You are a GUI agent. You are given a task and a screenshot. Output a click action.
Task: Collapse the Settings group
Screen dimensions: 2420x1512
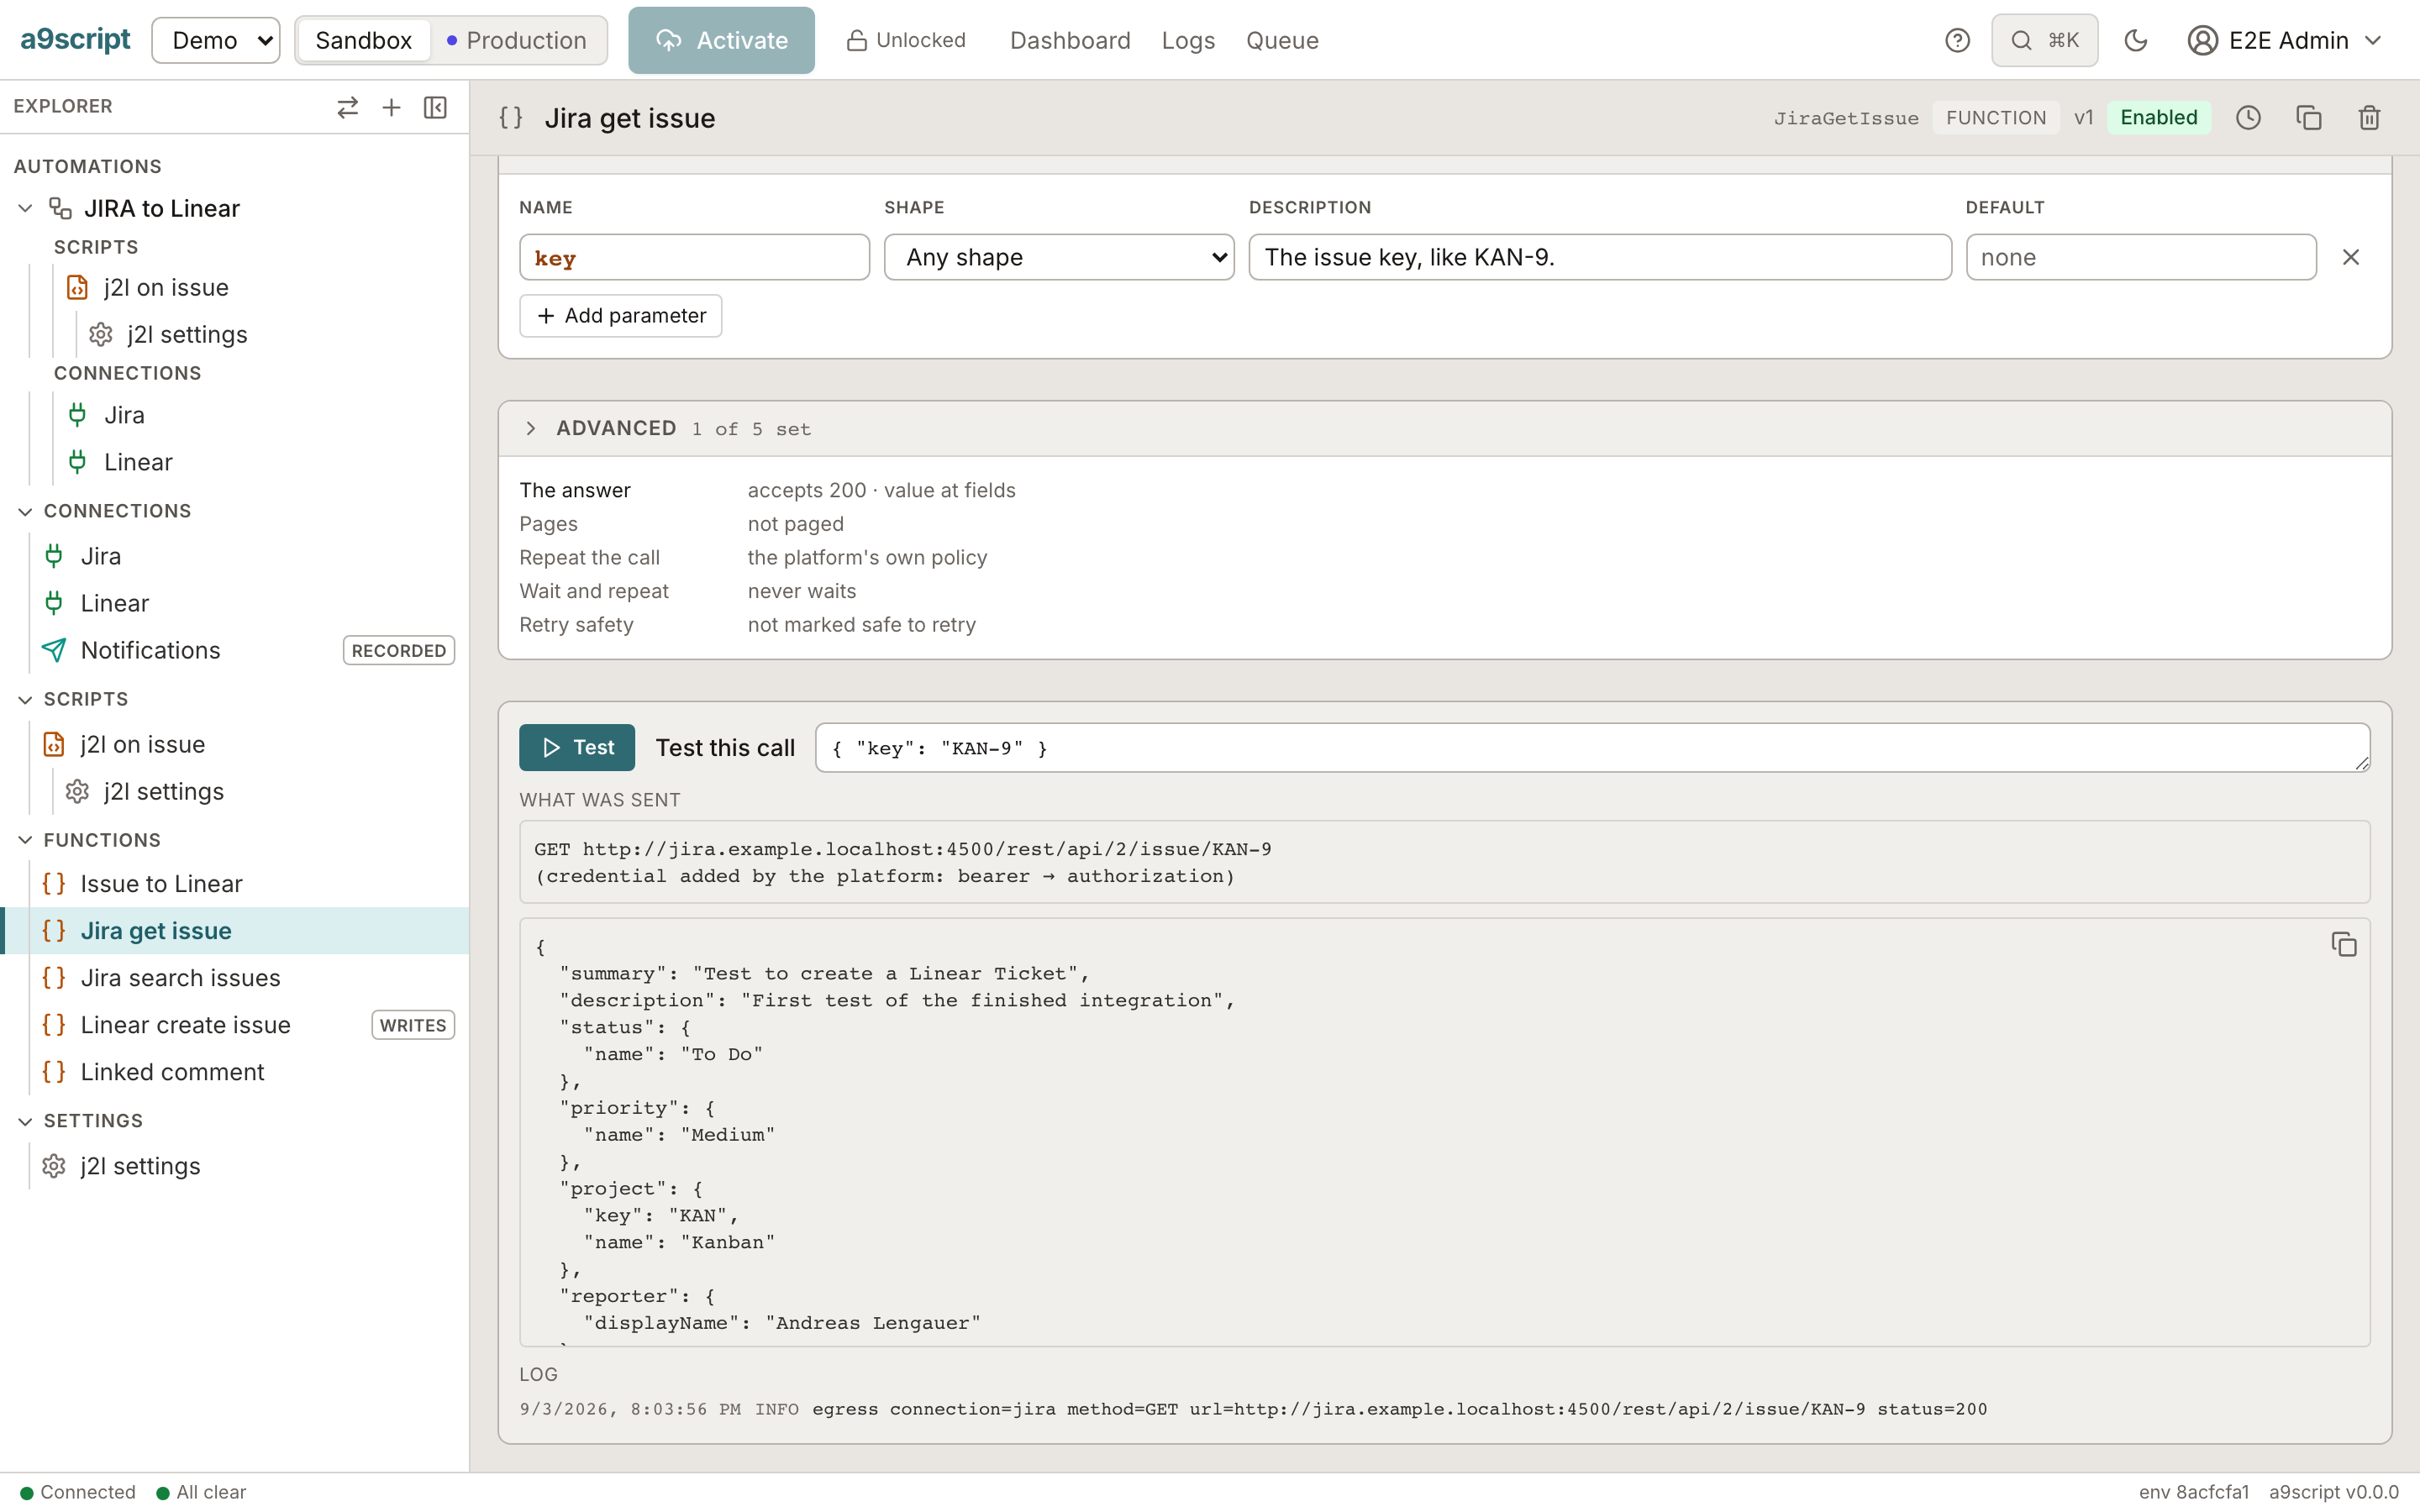point(26,1121)
